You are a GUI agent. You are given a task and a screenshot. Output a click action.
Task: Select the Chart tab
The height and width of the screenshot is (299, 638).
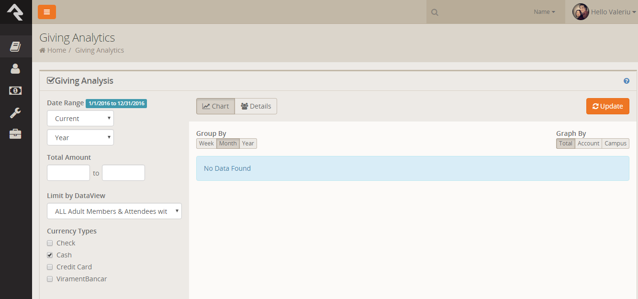click(x=215, y=106)
